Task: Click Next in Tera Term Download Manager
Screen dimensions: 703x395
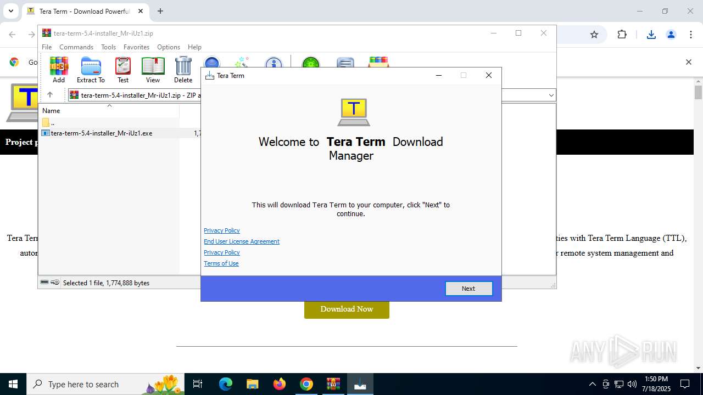Action: pos(468,289)
